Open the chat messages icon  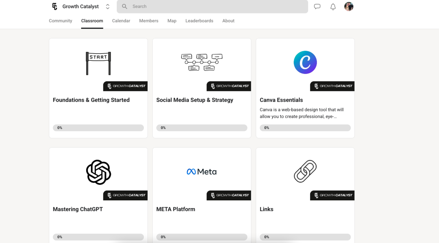(x=317, y=6)
